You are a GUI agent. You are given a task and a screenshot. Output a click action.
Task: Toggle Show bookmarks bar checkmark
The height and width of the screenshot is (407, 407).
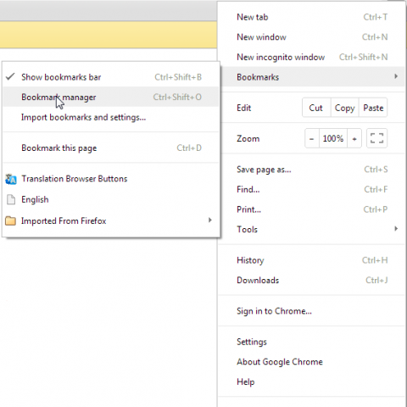tap(10, 76)
